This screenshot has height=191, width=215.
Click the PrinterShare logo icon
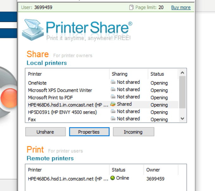(33, 30)
